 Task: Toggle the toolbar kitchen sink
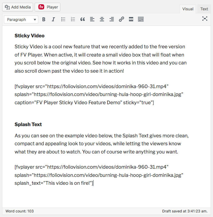coord(141,19)
